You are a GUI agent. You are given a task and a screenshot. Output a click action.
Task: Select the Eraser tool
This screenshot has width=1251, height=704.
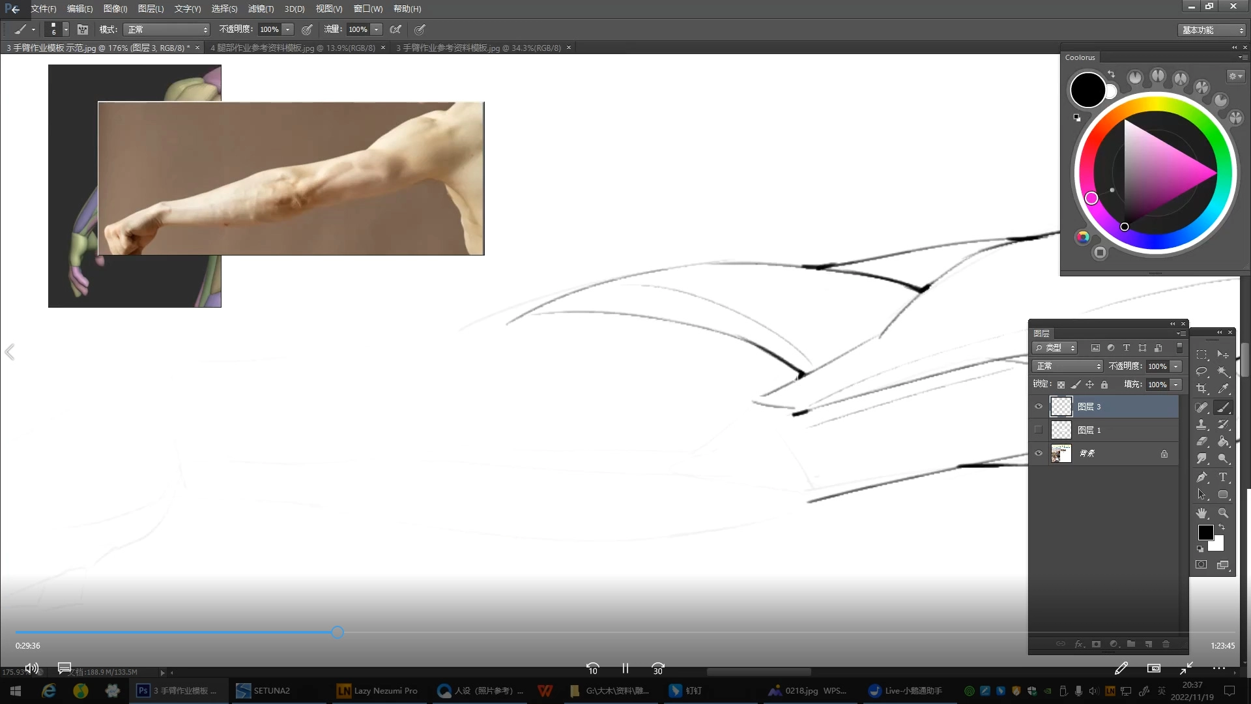(x=1202, y=442)
